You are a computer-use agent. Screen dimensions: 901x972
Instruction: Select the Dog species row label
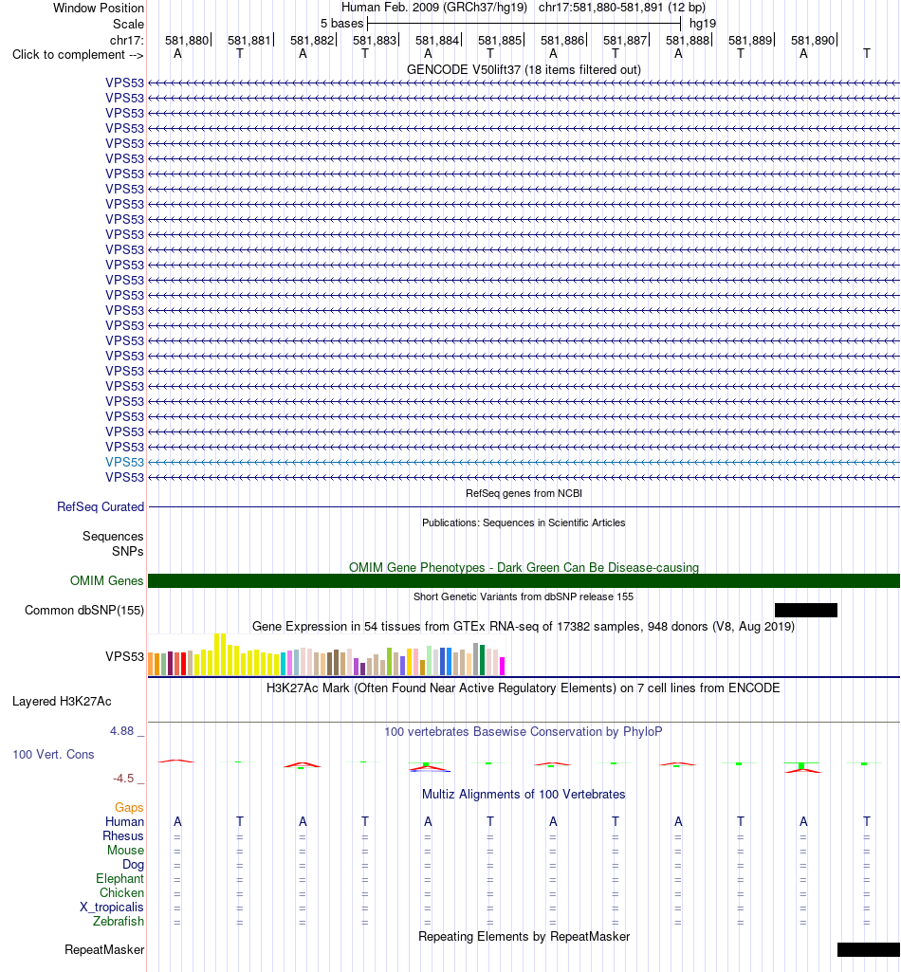(x=134, y=864)
